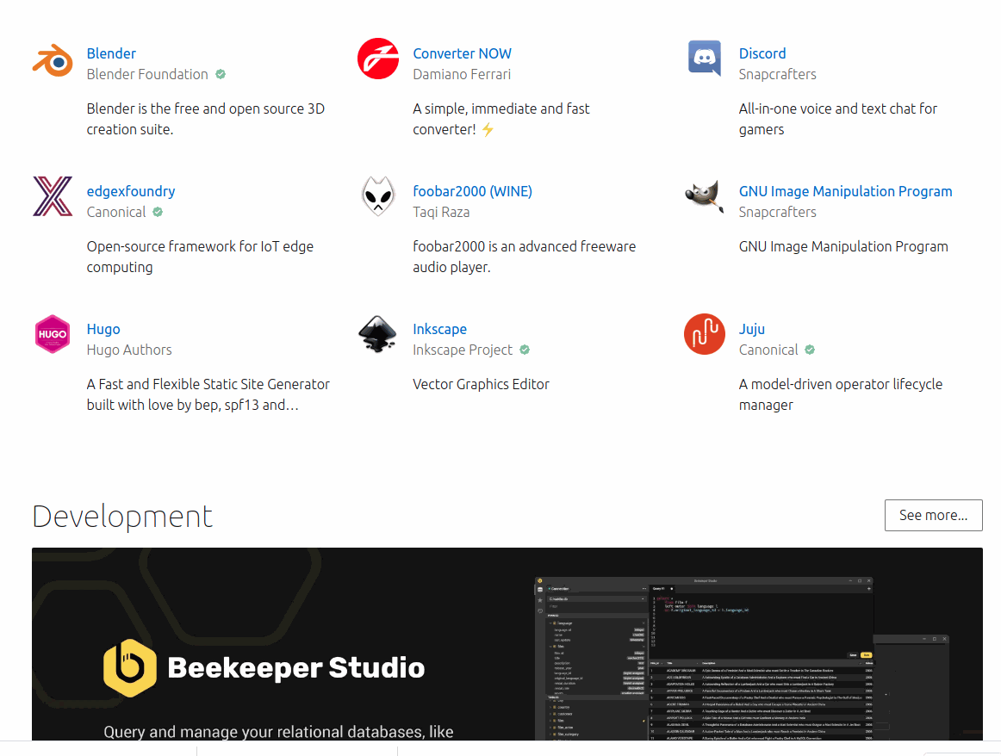Click the edgexfoundry X logo icon
This screenshot has height=756, width=1001.
tap(53, 196)
